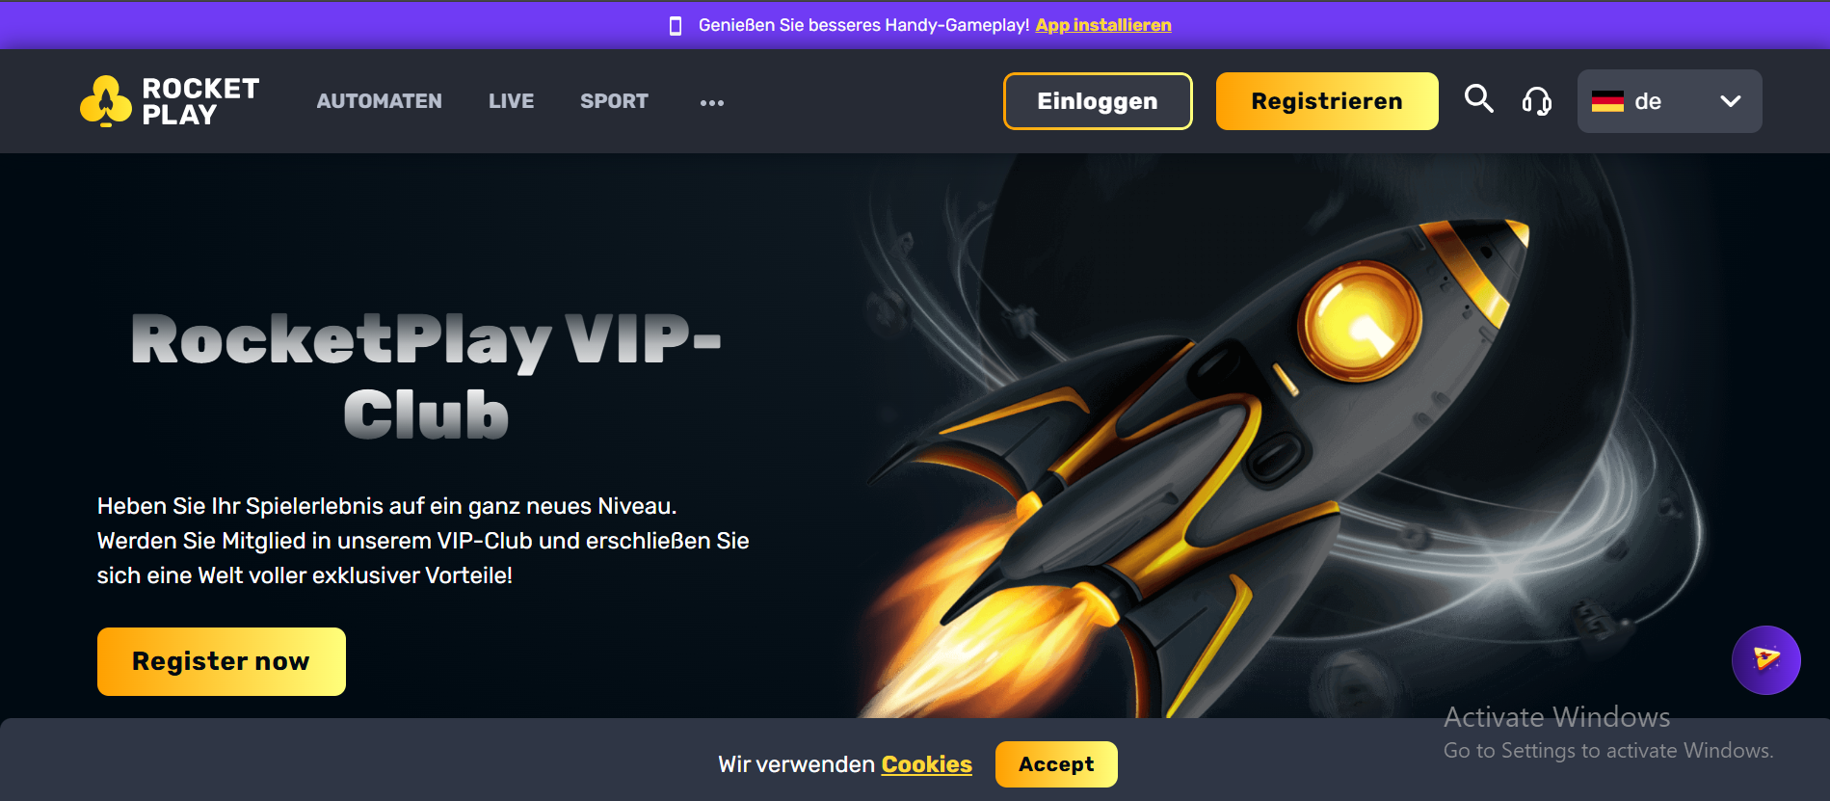Open the Live menu item

coord(511,101)
